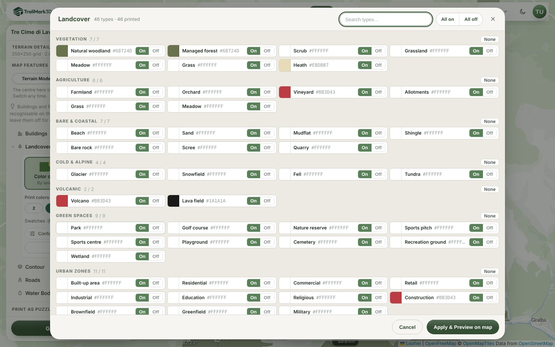Click the All on button
This screenshot has width=555, height=347.
[x=447, y=19]
